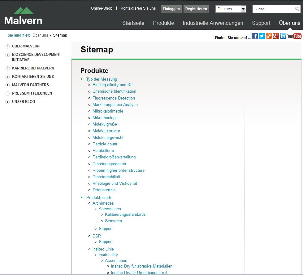Click arrow icon beside Malvern Partners
Screen dimensions: 303x275
pos(7,85)
